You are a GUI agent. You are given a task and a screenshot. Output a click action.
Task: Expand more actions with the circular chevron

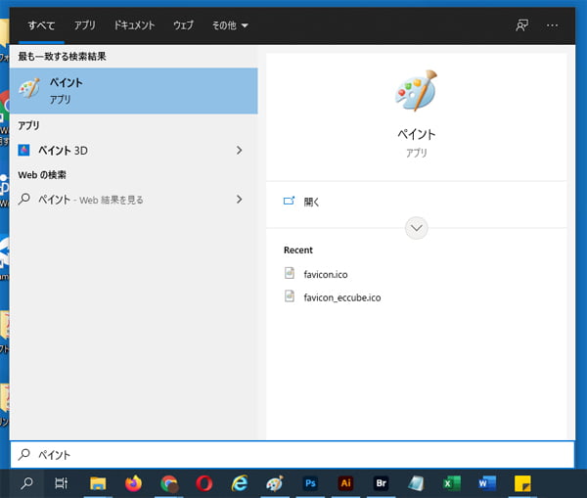pos(417,228)
